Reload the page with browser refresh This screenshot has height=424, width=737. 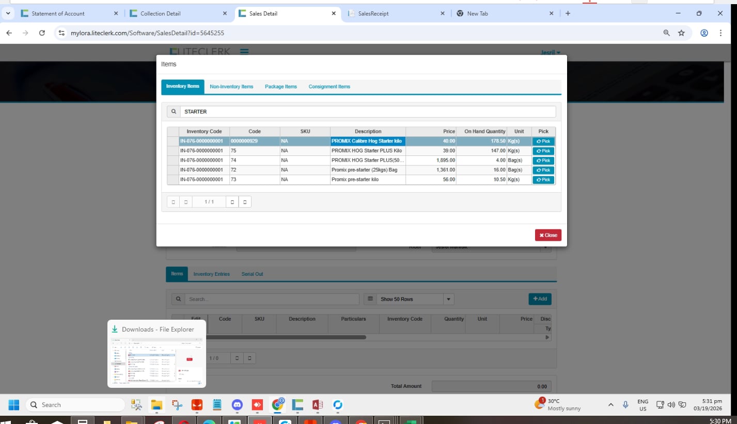point(42,33)
